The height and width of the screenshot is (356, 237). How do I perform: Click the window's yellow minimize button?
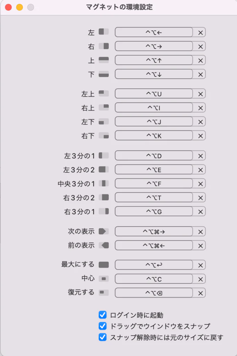19,7
